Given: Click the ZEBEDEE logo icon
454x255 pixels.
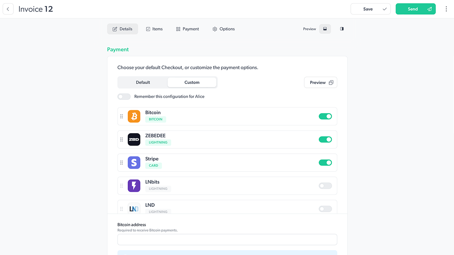Looking at the screenshot, I should pyautogui.click(x=134, y=139).
